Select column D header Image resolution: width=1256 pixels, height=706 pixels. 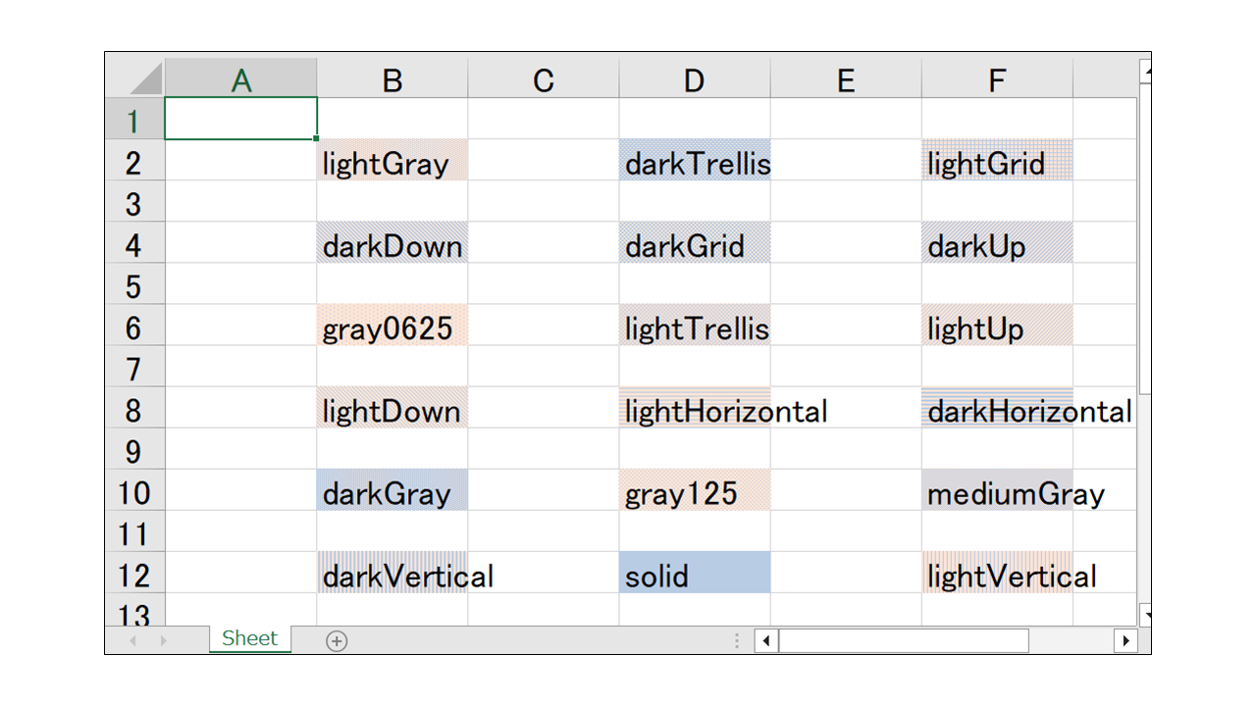[694, 79]
